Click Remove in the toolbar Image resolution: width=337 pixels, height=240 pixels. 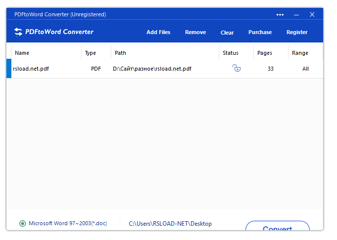(195, 32)
